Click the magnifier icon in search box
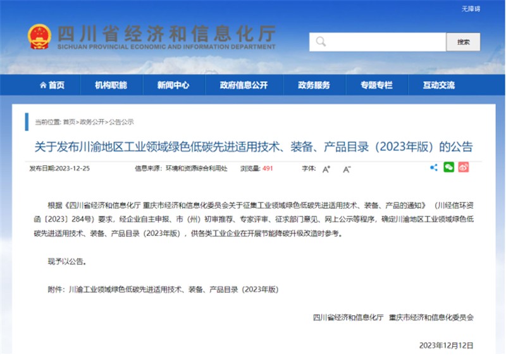 (321, 42)
